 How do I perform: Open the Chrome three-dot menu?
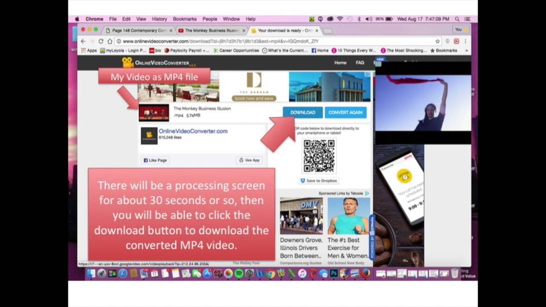(465, 41)
